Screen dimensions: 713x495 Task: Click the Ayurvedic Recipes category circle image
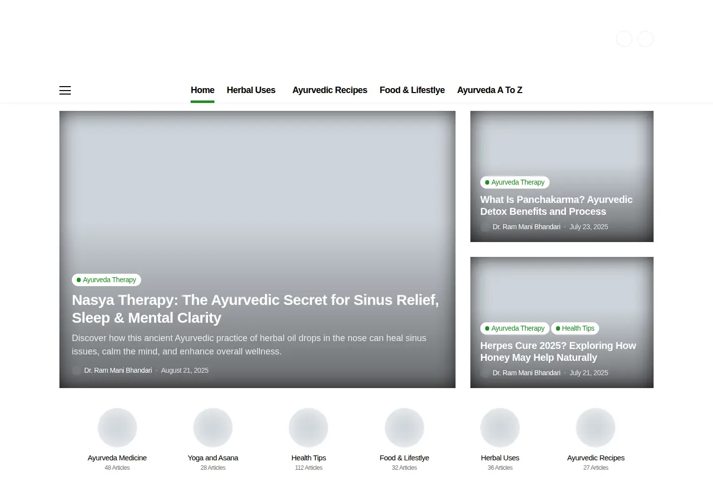[x=596, y=428]
